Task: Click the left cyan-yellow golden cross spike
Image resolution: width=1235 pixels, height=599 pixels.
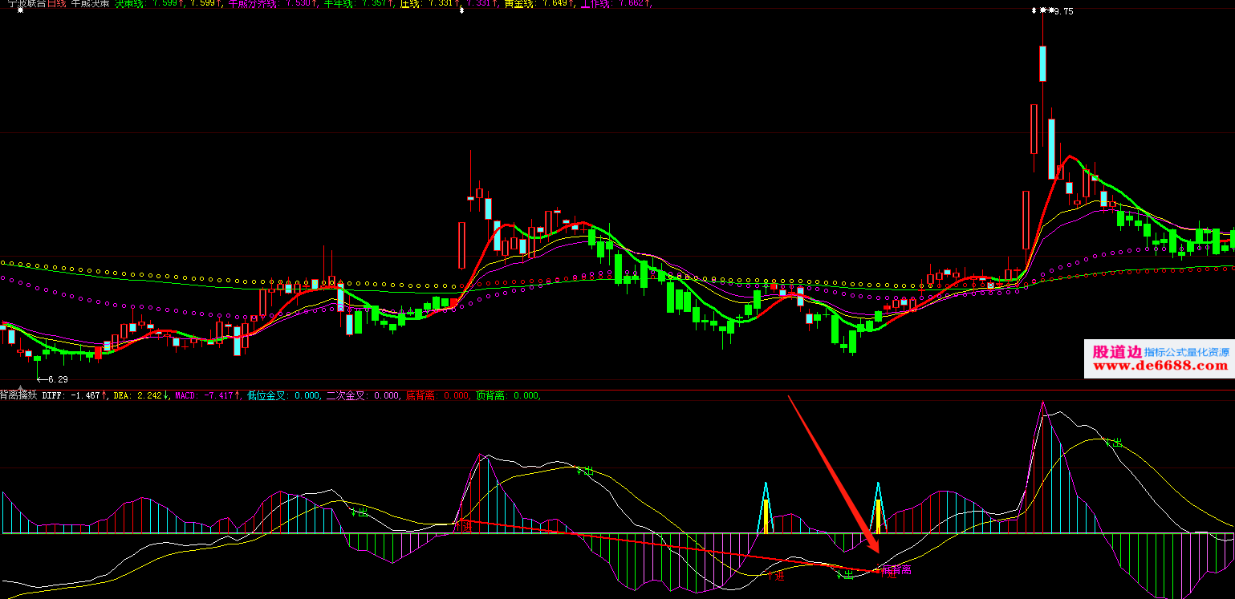Action: point(766,509)
